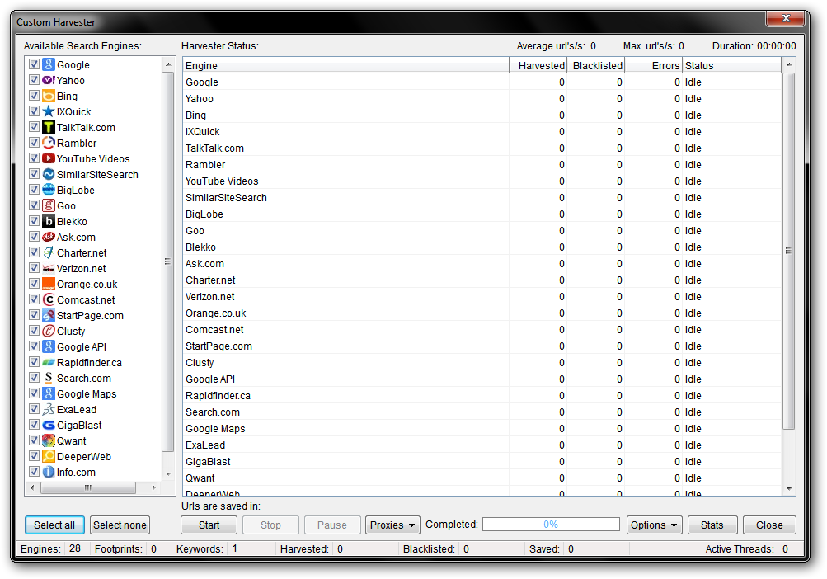The height and width of the screenshot is (579, 827).
Task: Click the StartPage.com icon
Action: 49,315
